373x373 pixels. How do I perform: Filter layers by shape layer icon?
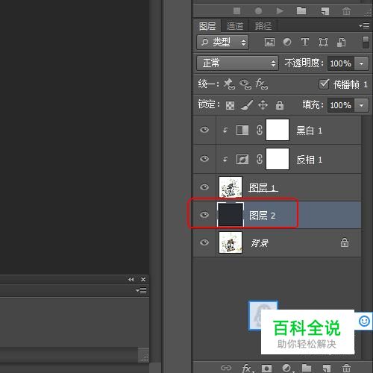tap(323, 42)
